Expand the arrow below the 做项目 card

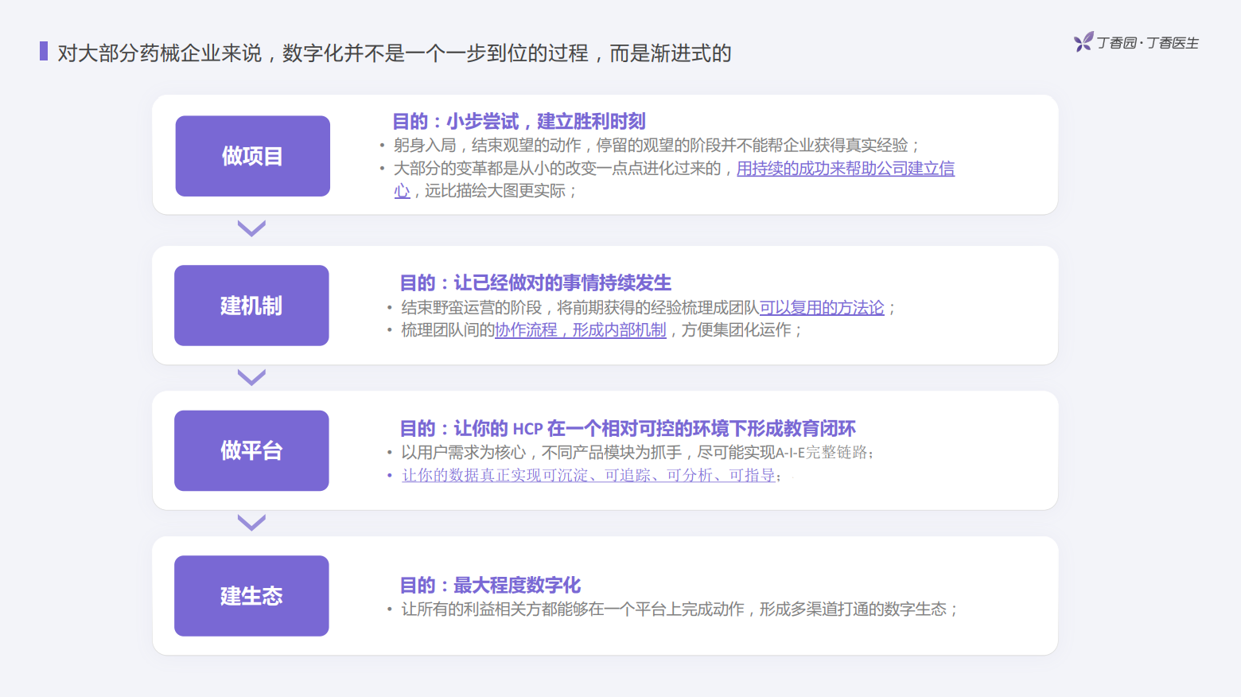[x=252, y=228]
